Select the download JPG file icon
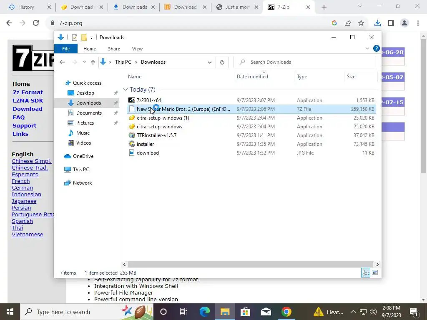427x320 pixels. click(x=132, y=152)
